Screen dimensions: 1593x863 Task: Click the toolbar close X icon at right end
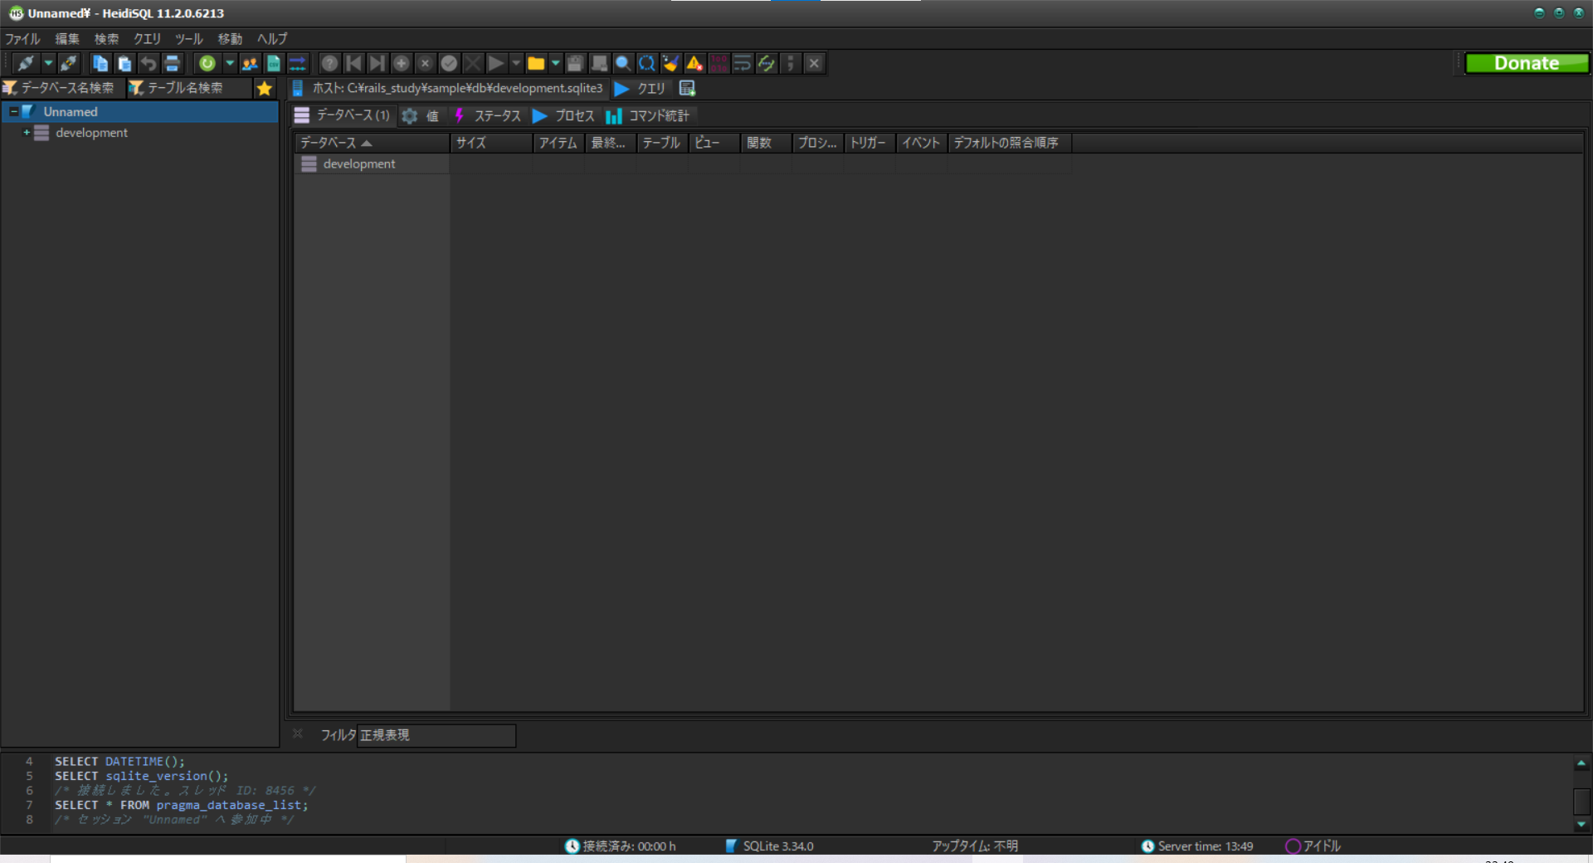pyautogui.click(x=815, y=63)
